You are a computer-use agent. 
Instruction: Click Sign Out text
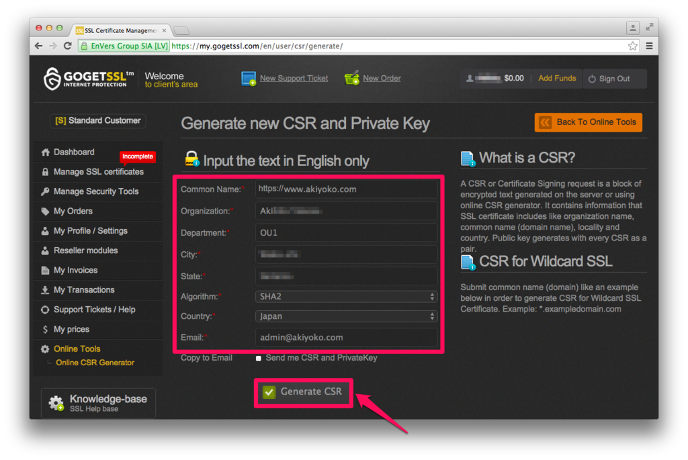pos(614,79)
